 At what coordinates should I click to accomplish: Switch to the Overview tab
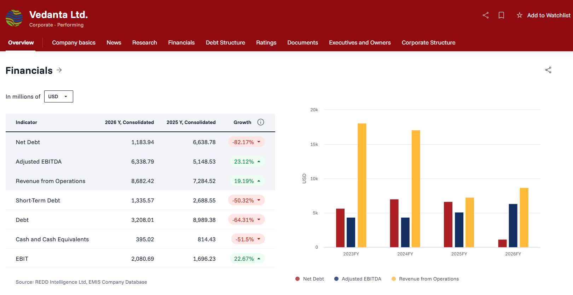21,43
